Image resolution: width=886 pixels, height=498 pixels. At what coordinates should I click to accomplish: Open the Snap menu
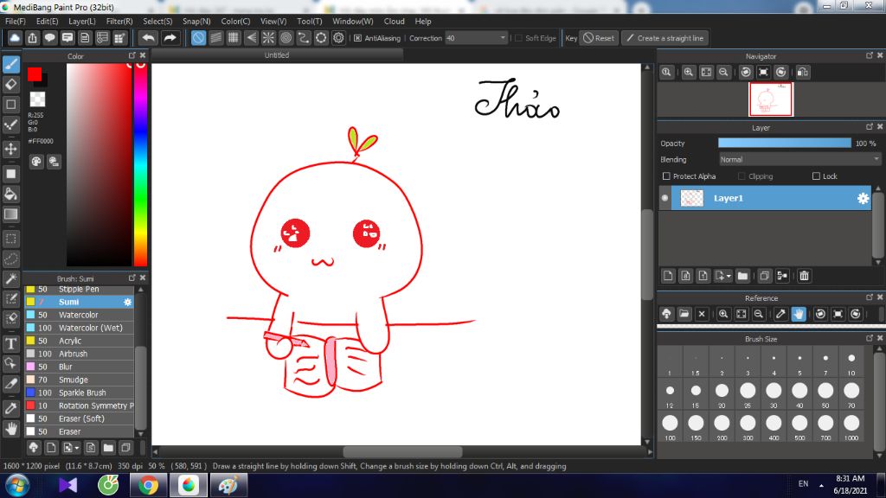tap(196, 22)
